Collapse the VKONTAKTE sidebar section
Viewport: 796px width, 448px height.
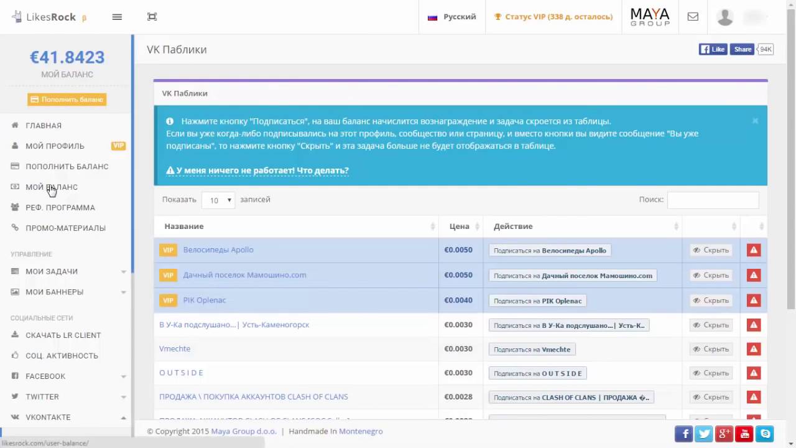coord(67,417)
